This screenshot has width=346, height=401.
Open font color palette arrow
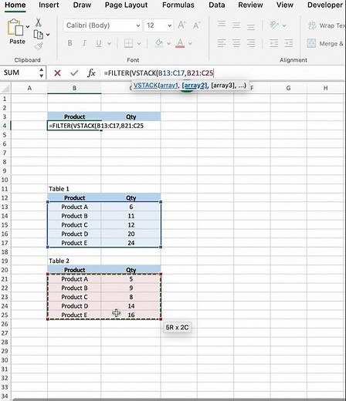[190, 44]
